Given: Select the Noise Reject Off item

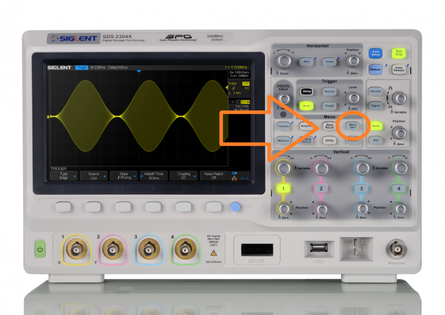Looking at the screenshot, I should 213,175.
